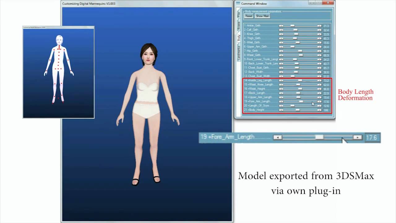Open the Landmarks tab

pos(239,53)
